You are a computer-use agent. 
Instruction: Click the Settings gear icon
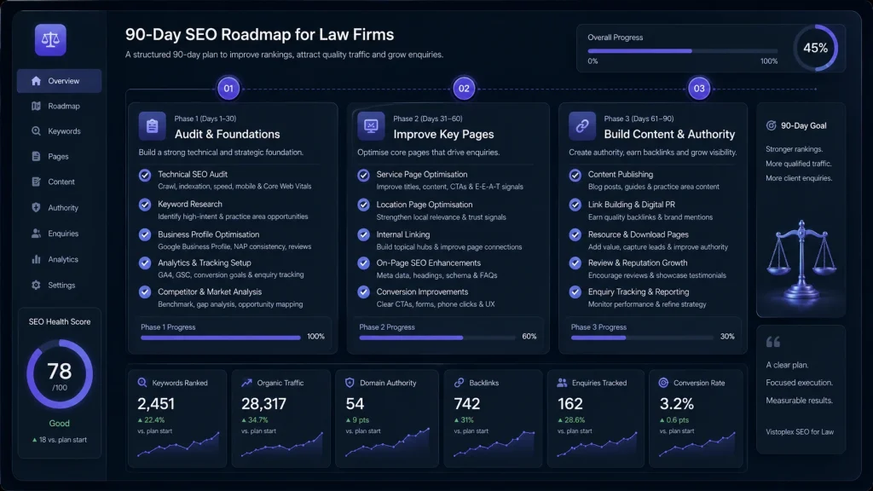[x=36, y=285]
